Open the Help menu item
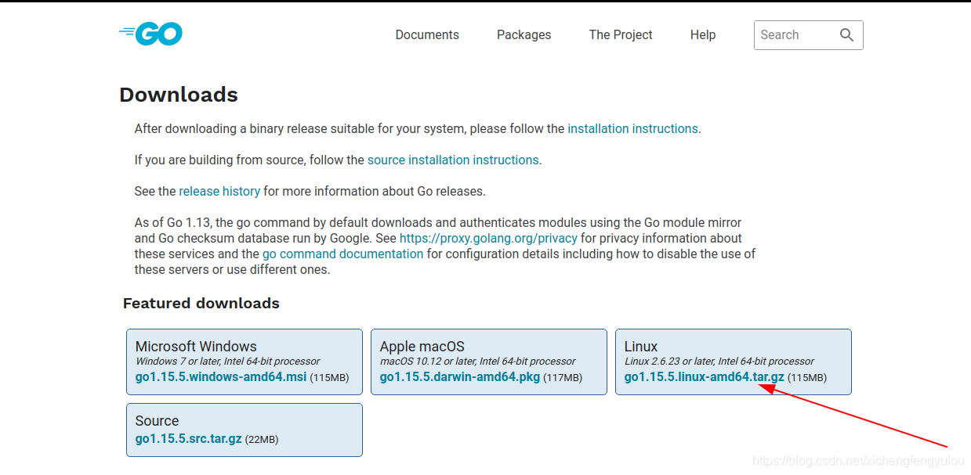 [x=703, y=34]
